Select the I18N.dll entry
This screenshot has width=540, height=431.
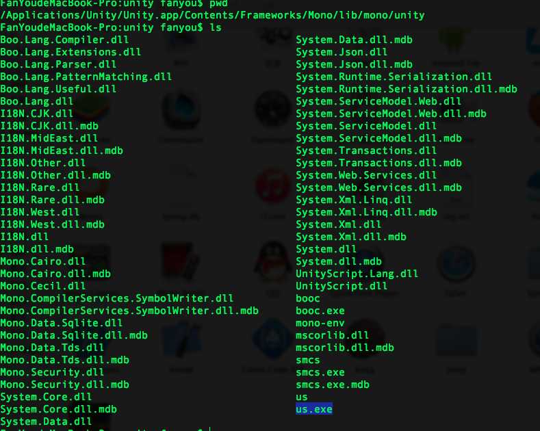(24, 237)
